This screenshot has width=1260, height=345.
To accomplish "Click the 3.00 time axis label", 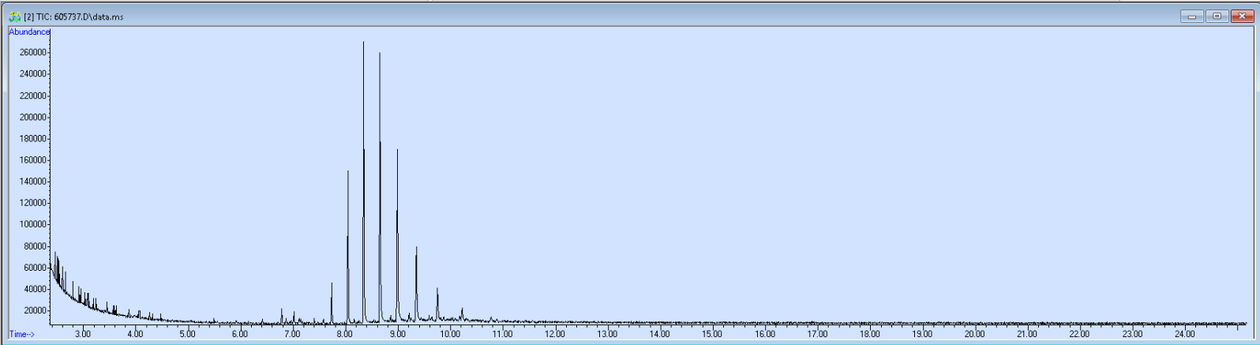I will click(82, 334).
